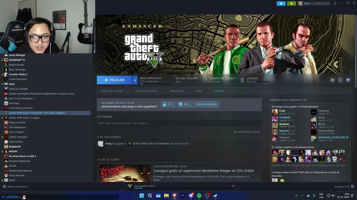The width and height of the screenshot is (357, 200).
Task: Open downloads via the GTA V icon in bottom bar
Action: [130, 186]
